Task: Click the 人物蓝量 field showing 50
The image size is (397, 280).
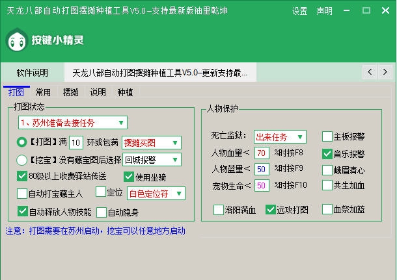Action: click(x=262, y=169)
